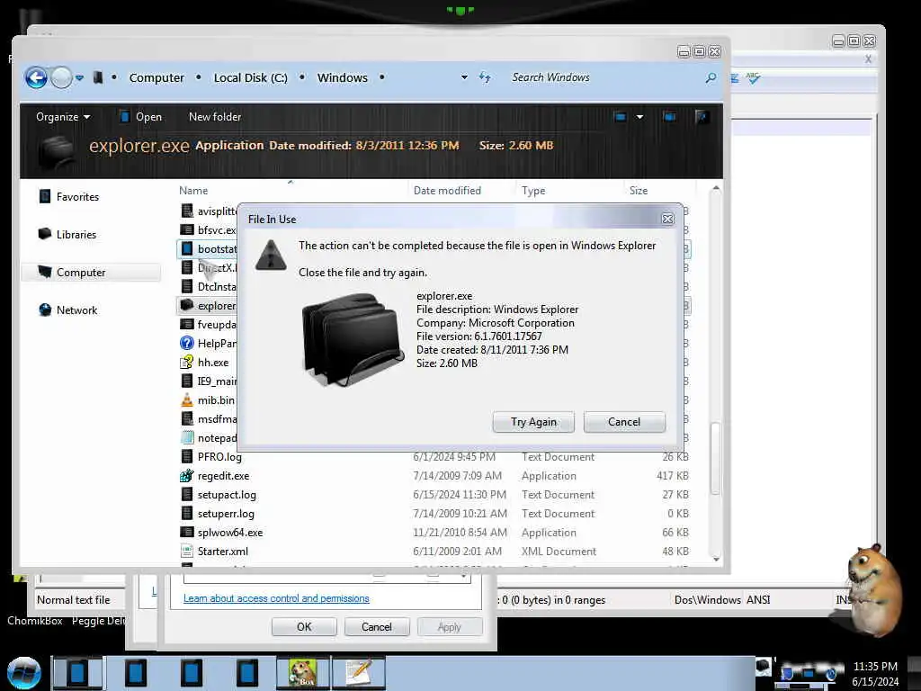The height and width of the screenshot is (691, 921).
Task: Click the refresh icon beside address bar
Action: [x=485, y=77]
